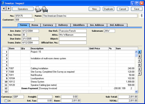This screenshot has width=145, height=104.
Task: Click the Unit Price column header
Action: pyautogui.click(x=99, y=49)
